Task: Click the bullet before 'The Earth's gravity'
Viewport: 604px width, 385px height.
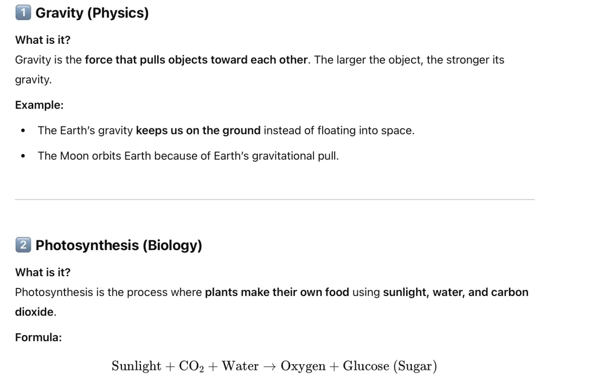Action: (x=23, y=131)
